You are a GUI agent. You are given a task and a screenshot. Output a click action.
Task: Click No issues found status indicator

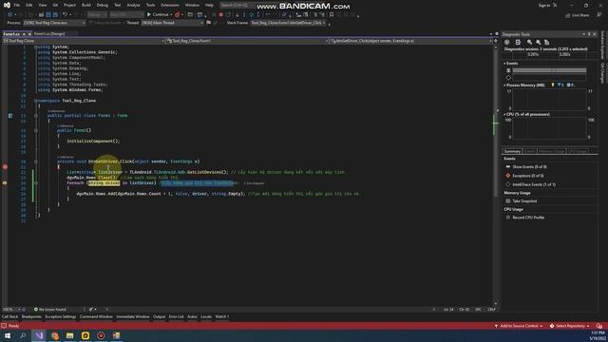click(50, 310)
